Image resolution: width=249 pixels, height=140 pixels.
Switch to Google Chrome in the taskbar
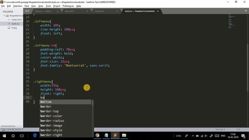coord(97,135)
